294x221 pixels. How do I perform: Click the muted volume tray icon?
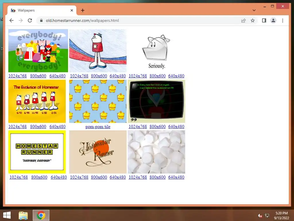pyautogui.click(x=260, y=216)
